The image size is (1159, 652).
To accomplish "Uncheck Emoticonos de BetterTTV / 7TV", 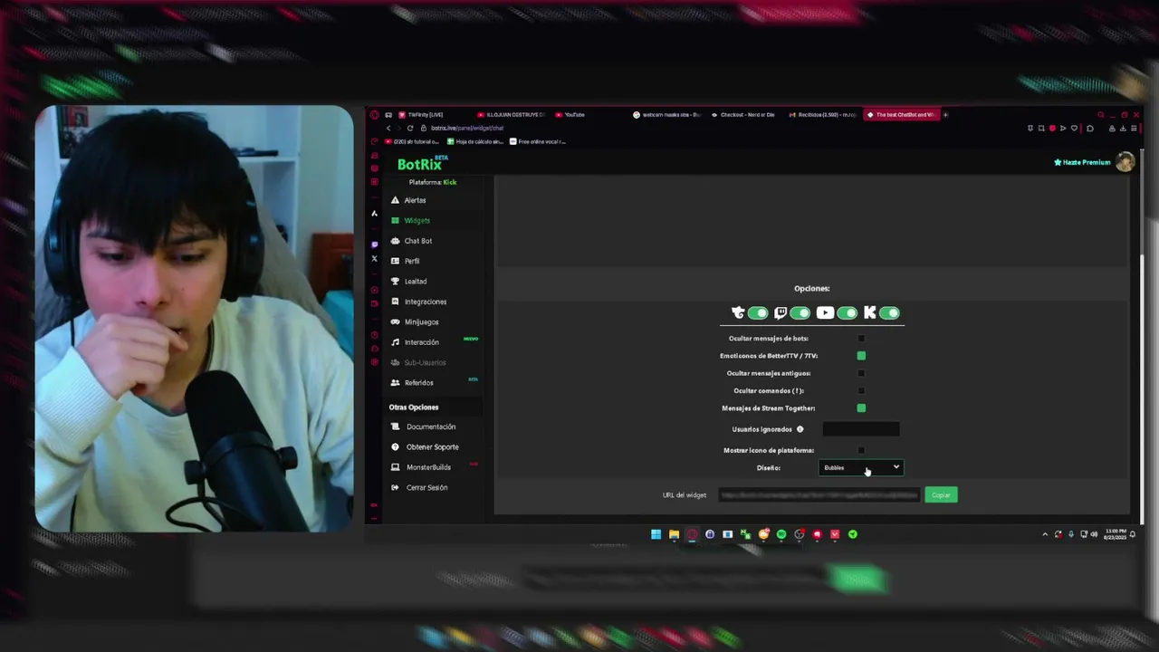I will click(x=861, y=356).
